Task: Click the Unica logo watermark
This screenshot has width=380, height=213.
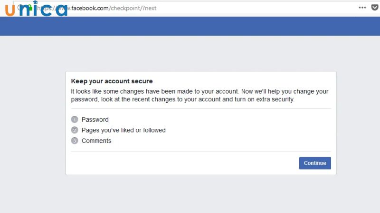Action: click(36, 10)
